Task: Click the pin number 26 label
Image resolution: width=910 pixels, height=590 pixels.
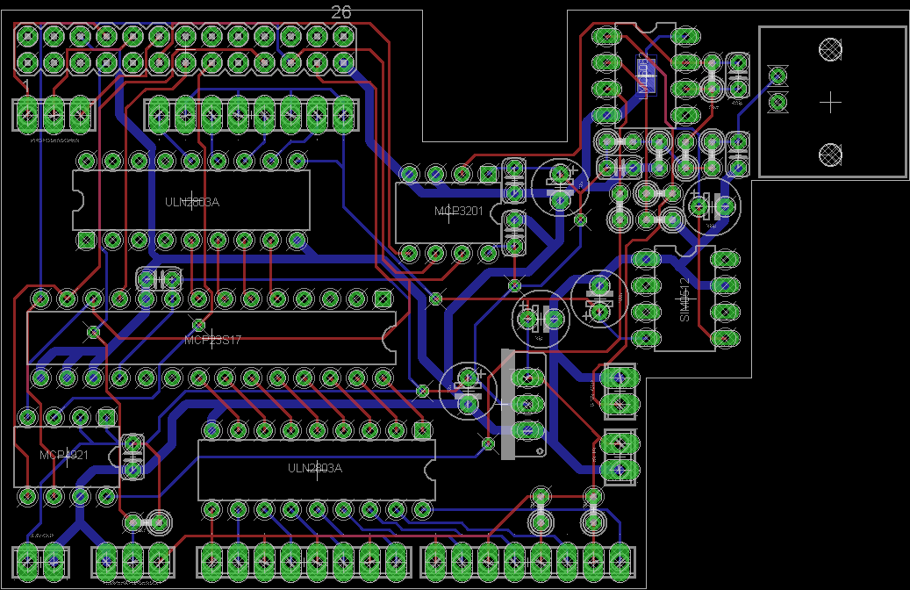Action: [341, 12]
